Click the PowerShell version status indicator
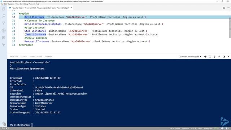This screenshot has width=231, height=130. pos(217,129)
